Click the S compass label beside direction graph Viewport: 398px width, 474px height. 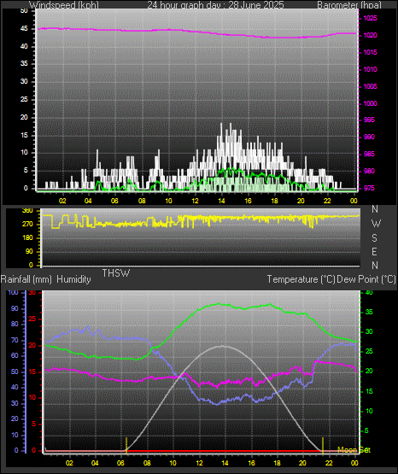pos(374,238)
